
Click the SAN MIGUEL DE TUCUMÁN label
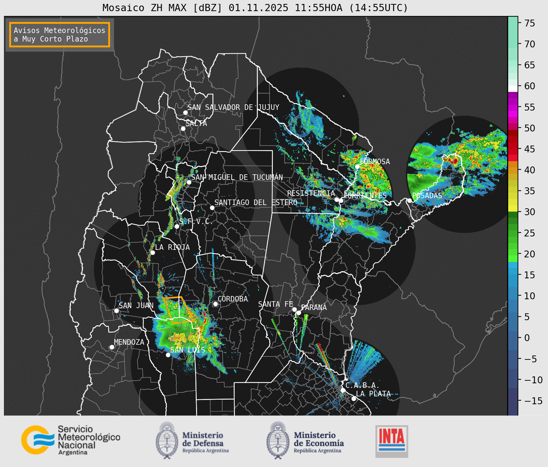(x=237, y=177)
